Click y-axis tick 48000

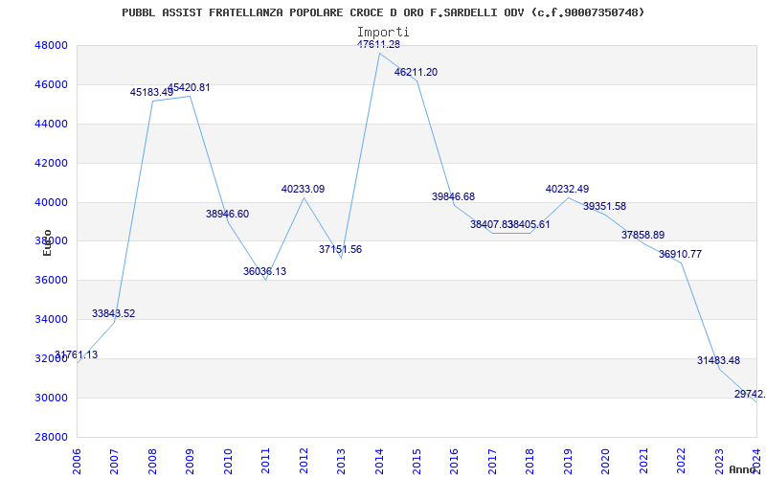(x=51, y=46)
